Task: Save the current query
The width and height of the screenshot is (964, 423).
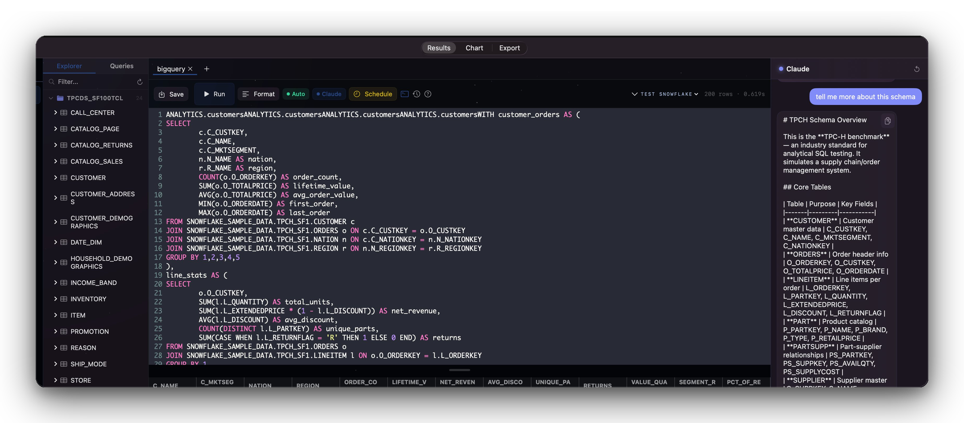Action: point(171,94)
